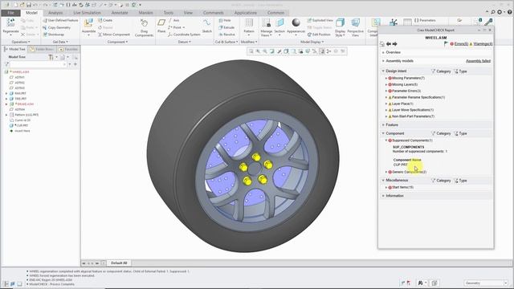Viewport: 514px width, 289px height.
Task: Switch to the Tools tab
Action: (x=169, y=13)
